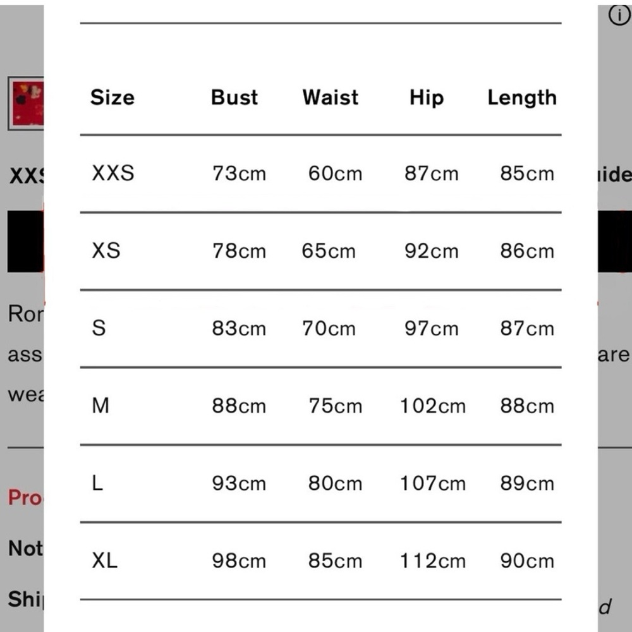This screenshot has width=632, height=632.
Task: Open the partially hidden size guide link
Action: pyautogui.click(x=615, y=174)
